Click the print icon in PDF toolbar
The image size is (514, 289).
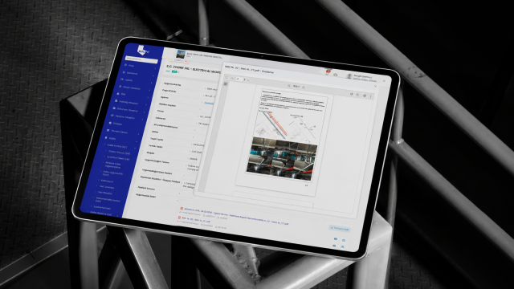click(364, 96)
